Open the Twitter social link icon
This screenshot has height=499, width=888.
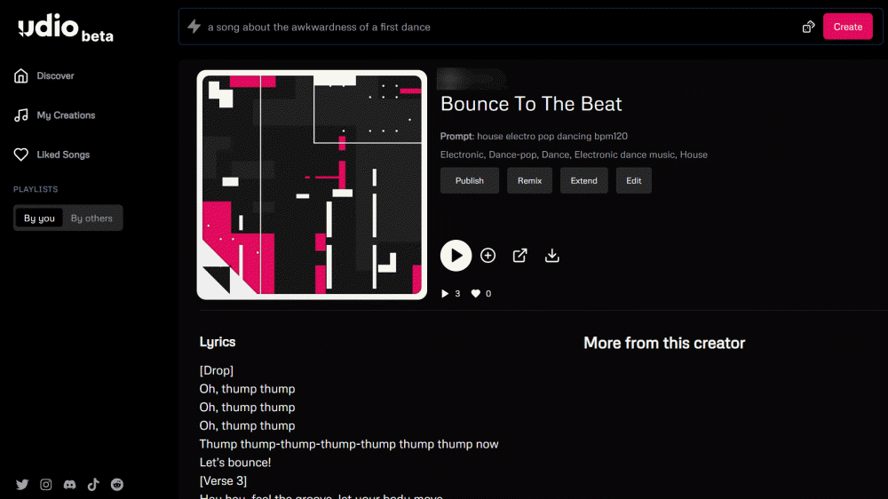coord(22,485)
